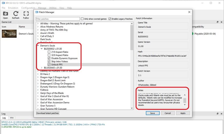Expand the Folklore node
This screenshot has width=224, height=134.
38,90
